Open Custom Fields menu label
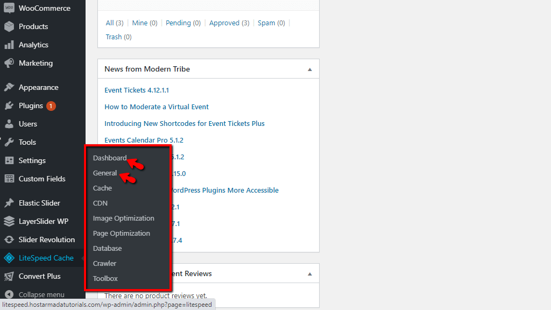 point(42,179)
